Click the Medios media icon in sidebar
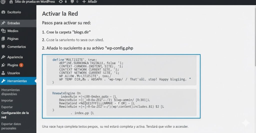Screen dimensions: 256x133 click(x=3, y=31)
